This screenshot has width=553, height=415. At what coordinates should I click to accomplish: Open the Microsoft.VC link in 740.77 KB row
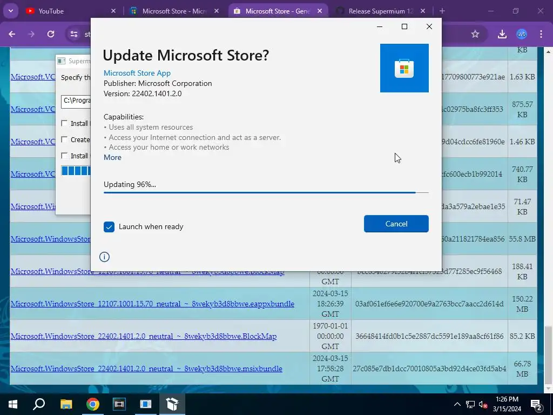coord(33,174)
